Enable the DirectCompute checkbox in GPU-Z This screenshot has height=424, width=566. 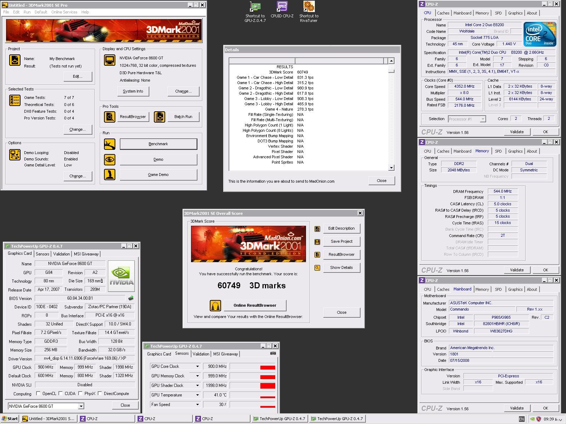coord(100,393)
